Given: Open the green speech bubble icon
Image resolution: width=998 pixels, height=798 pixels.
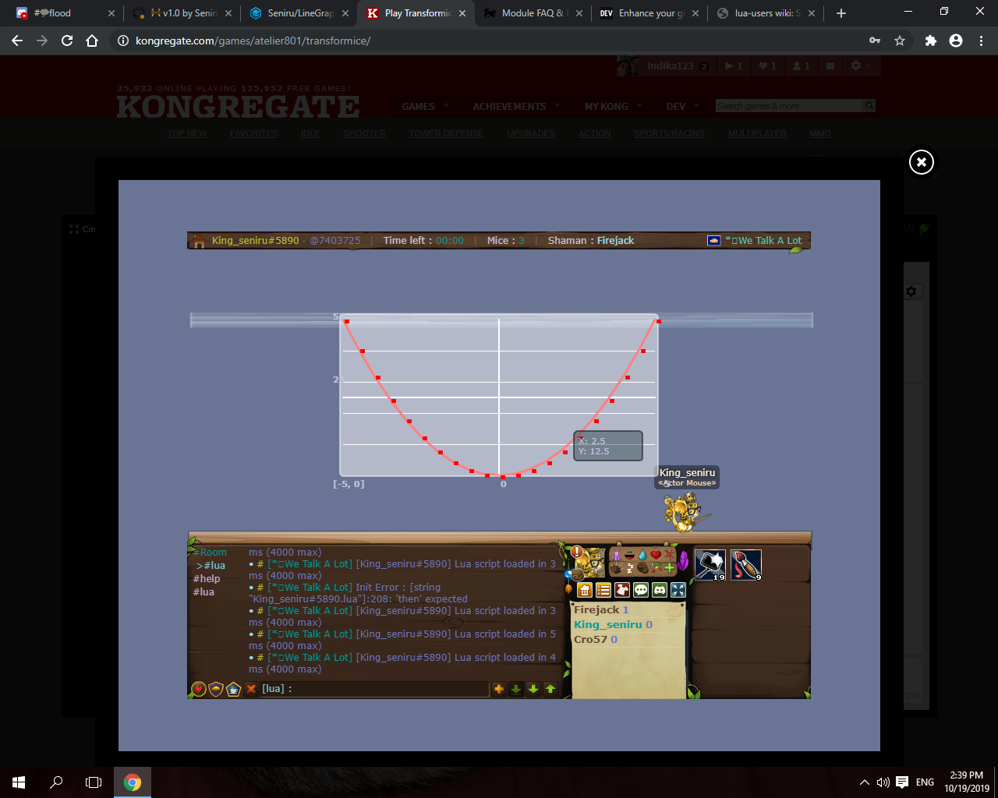Looking at the screenshot, I should [x=641, y=590].
